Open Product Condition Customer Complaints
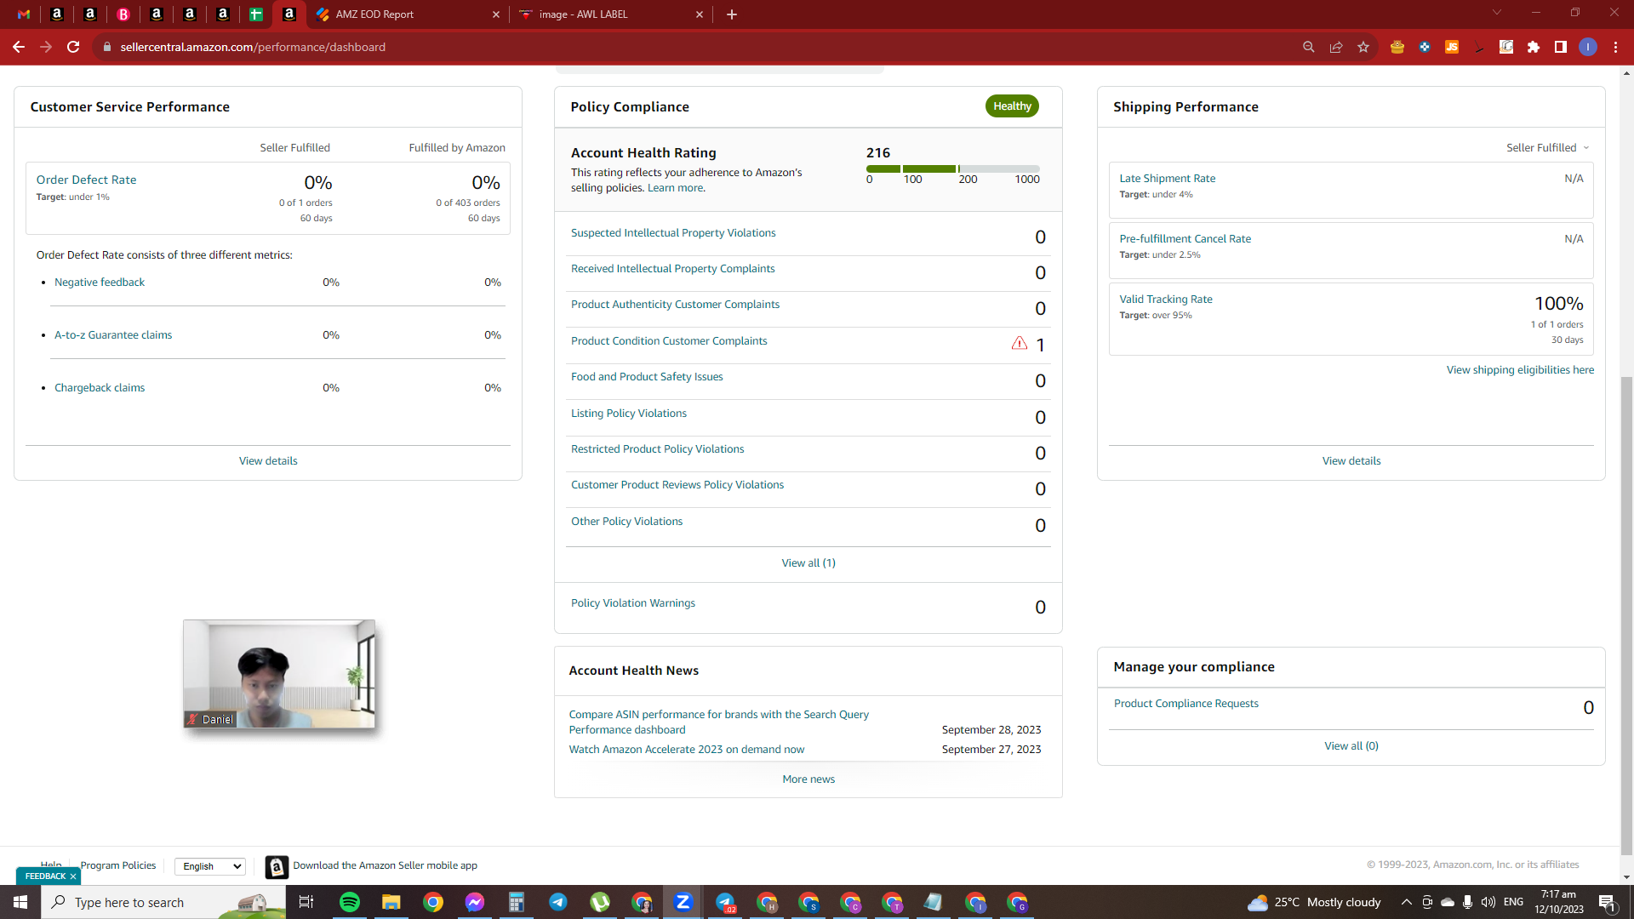Image resolution: width=1634 pixels, height=919 pixels. click(x=669, y=341)
